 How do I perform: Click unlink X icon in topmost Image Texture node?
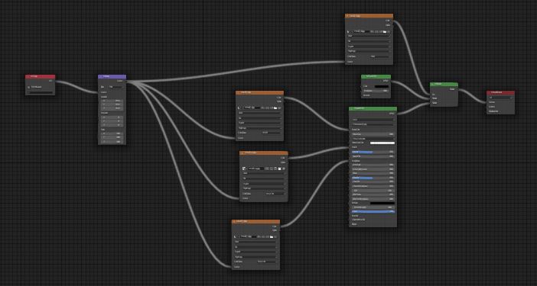(x=389, y=32)
